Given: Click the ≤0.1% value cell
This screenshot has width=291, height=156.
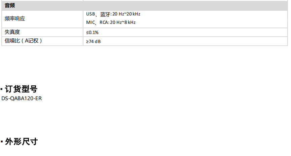Looking at the screenshot, I should [185, 32].
